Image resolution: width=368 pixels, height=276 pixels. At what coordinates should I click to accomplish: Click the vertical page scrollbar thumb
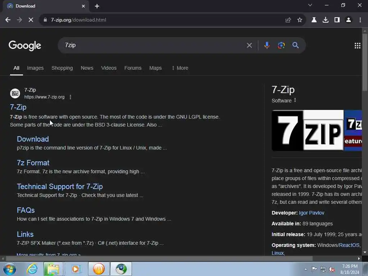[364, 62]
